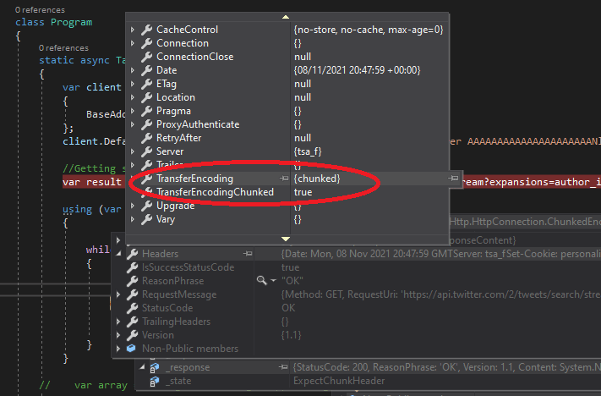The height and width of the screenshot is (396, 601).
Task: Click wrench icon beside ConnectionClose
Action: (x=146, y=57)
